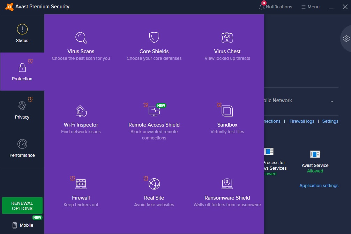Switch to the Status tab
This screenshot has width=351, height=234.
click(22, 33)
